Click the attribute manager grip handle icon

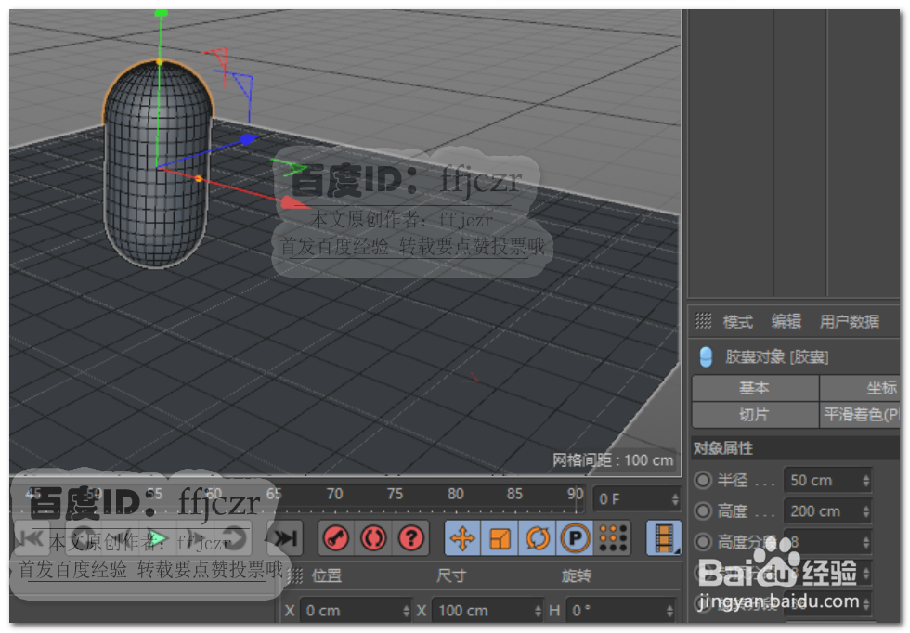[704, 321]
